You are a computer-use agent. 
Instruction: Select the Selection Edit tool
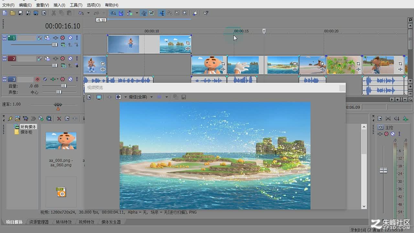(x=177, y=13)
